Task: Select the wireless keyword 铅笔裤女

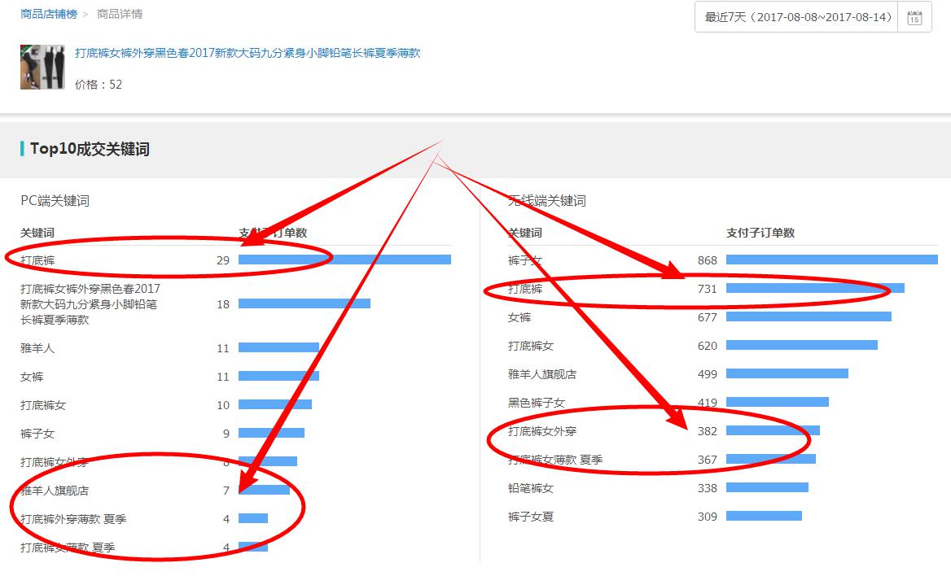Action: (x=530, y=488)
